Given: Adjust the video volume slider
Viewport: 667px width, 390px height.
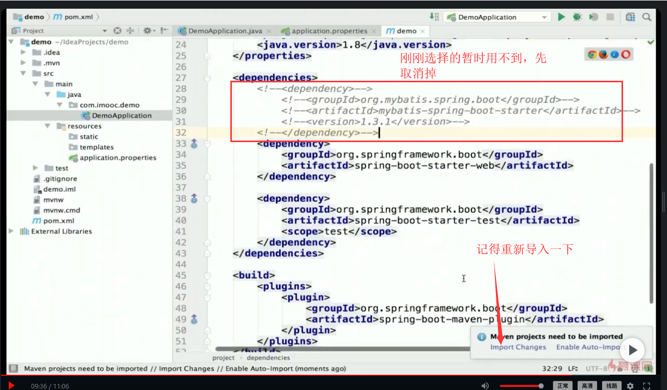Looking at the screenshot, I should point(521,385).
